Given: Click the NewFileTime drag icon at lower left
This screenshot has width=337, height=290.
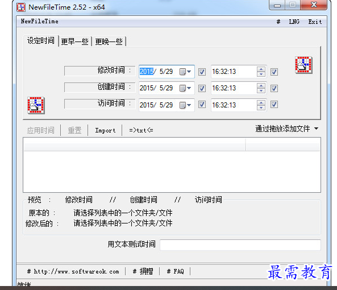Looking at the screenshot, I should coord(36,105).
